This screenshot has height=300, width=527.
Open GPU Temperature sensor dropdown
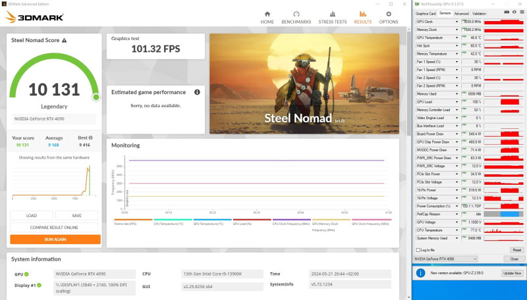pos(457,38)
